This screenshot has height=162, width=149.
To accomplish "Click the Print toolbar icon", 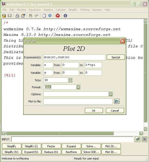I will click(x=17, y=16).
